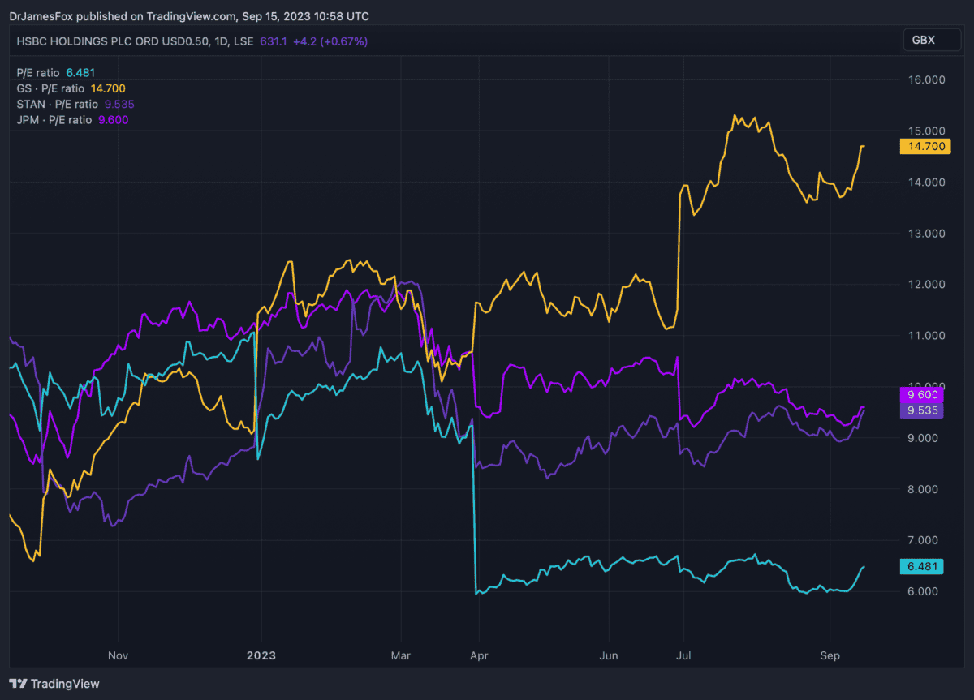
Task: Click the yellow 14.700 price tag
Action: [x=921, y=146]
